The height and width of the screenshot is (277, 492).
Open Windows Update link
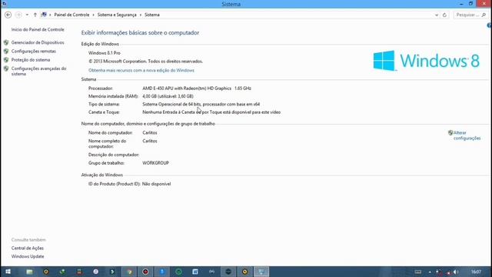point(28,256)
